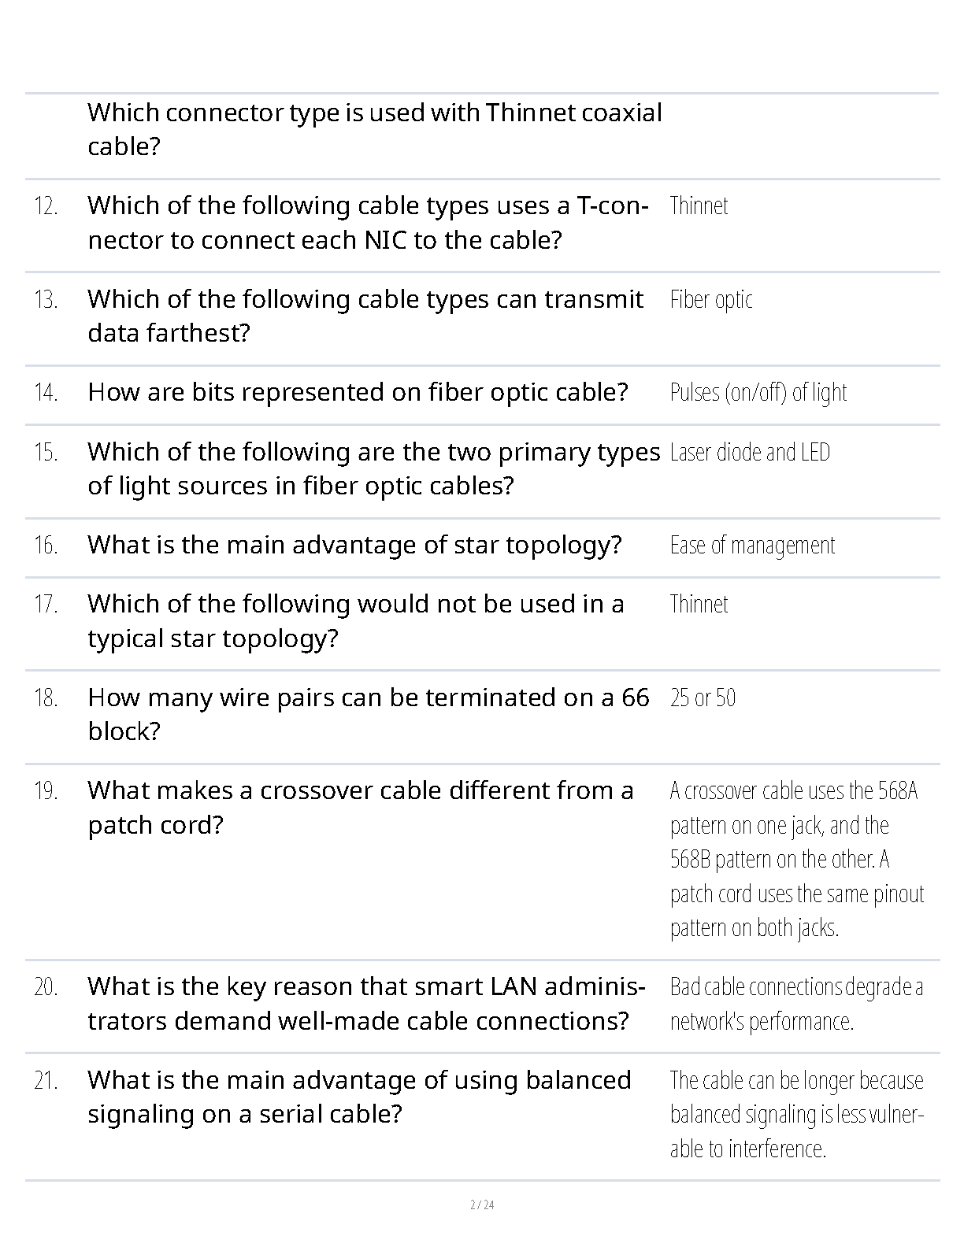Click question number 12
This screenshot has width=964, height=1247.
[x=46, y=206]
